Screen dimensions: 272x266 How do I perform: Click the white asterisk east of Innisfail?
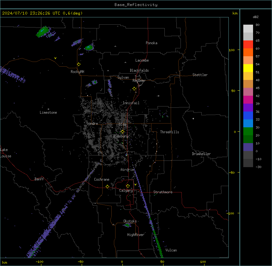(x=158, y=96)
